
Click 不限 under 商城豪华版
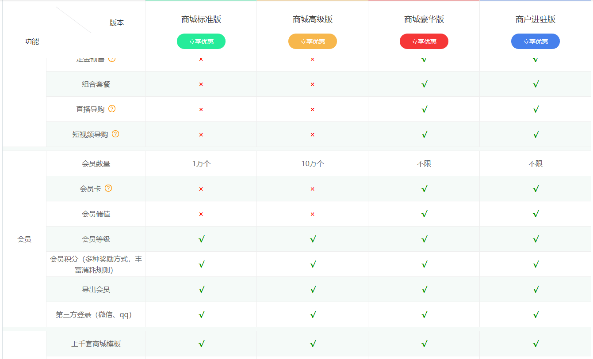click(424, 163)
